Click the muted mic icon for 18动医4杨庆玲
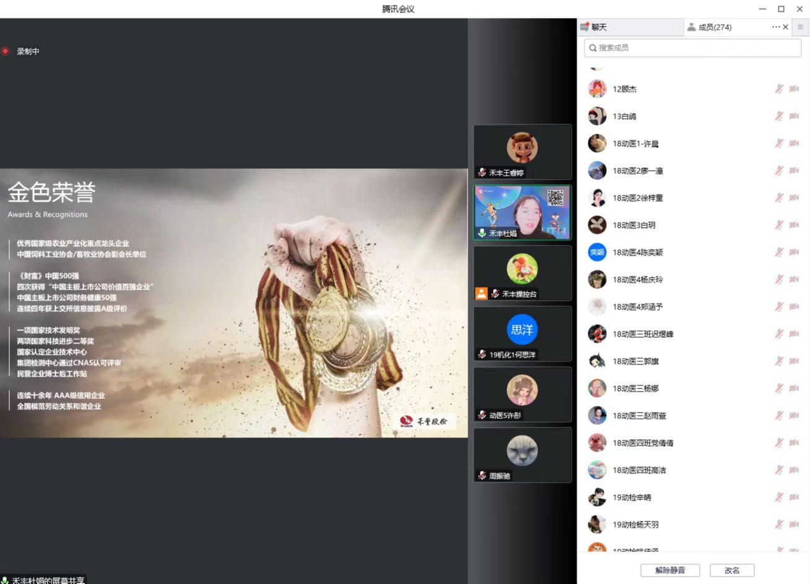 [x=779, y=280]
